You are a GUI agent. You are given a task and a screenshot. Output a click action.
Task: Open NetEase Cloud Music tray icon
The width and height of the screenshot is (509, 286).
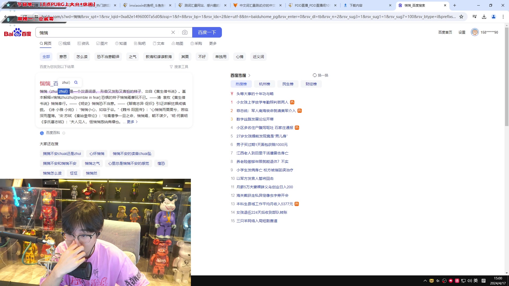click(x=457, y=281)
